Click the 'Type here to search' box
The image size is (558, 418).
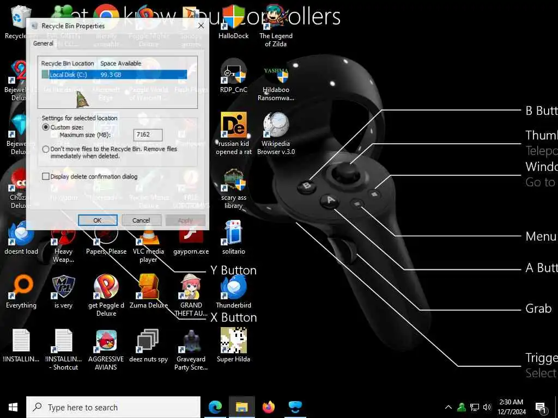113,407
